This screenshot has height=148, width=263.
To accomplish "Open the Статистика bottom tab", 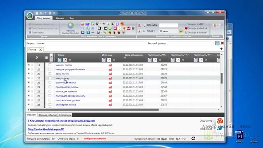I will 65,115.
